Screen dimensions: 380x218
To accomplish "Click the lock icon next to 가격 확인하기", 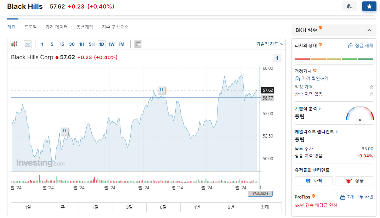I will click(x=297, y=79).
